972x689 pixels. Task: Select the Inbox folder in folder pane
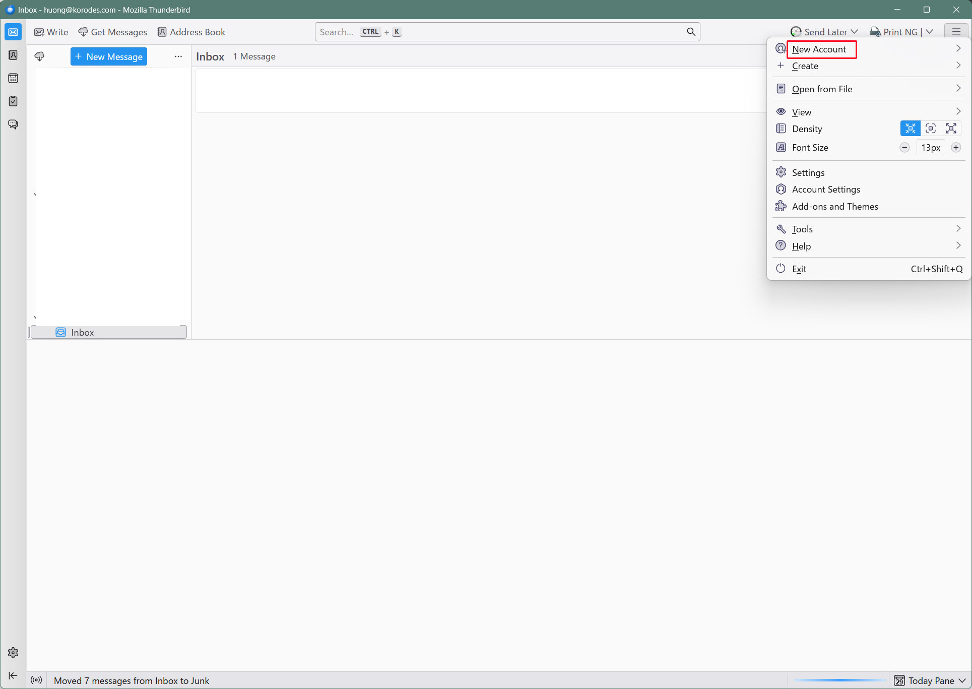click(109, 332)
